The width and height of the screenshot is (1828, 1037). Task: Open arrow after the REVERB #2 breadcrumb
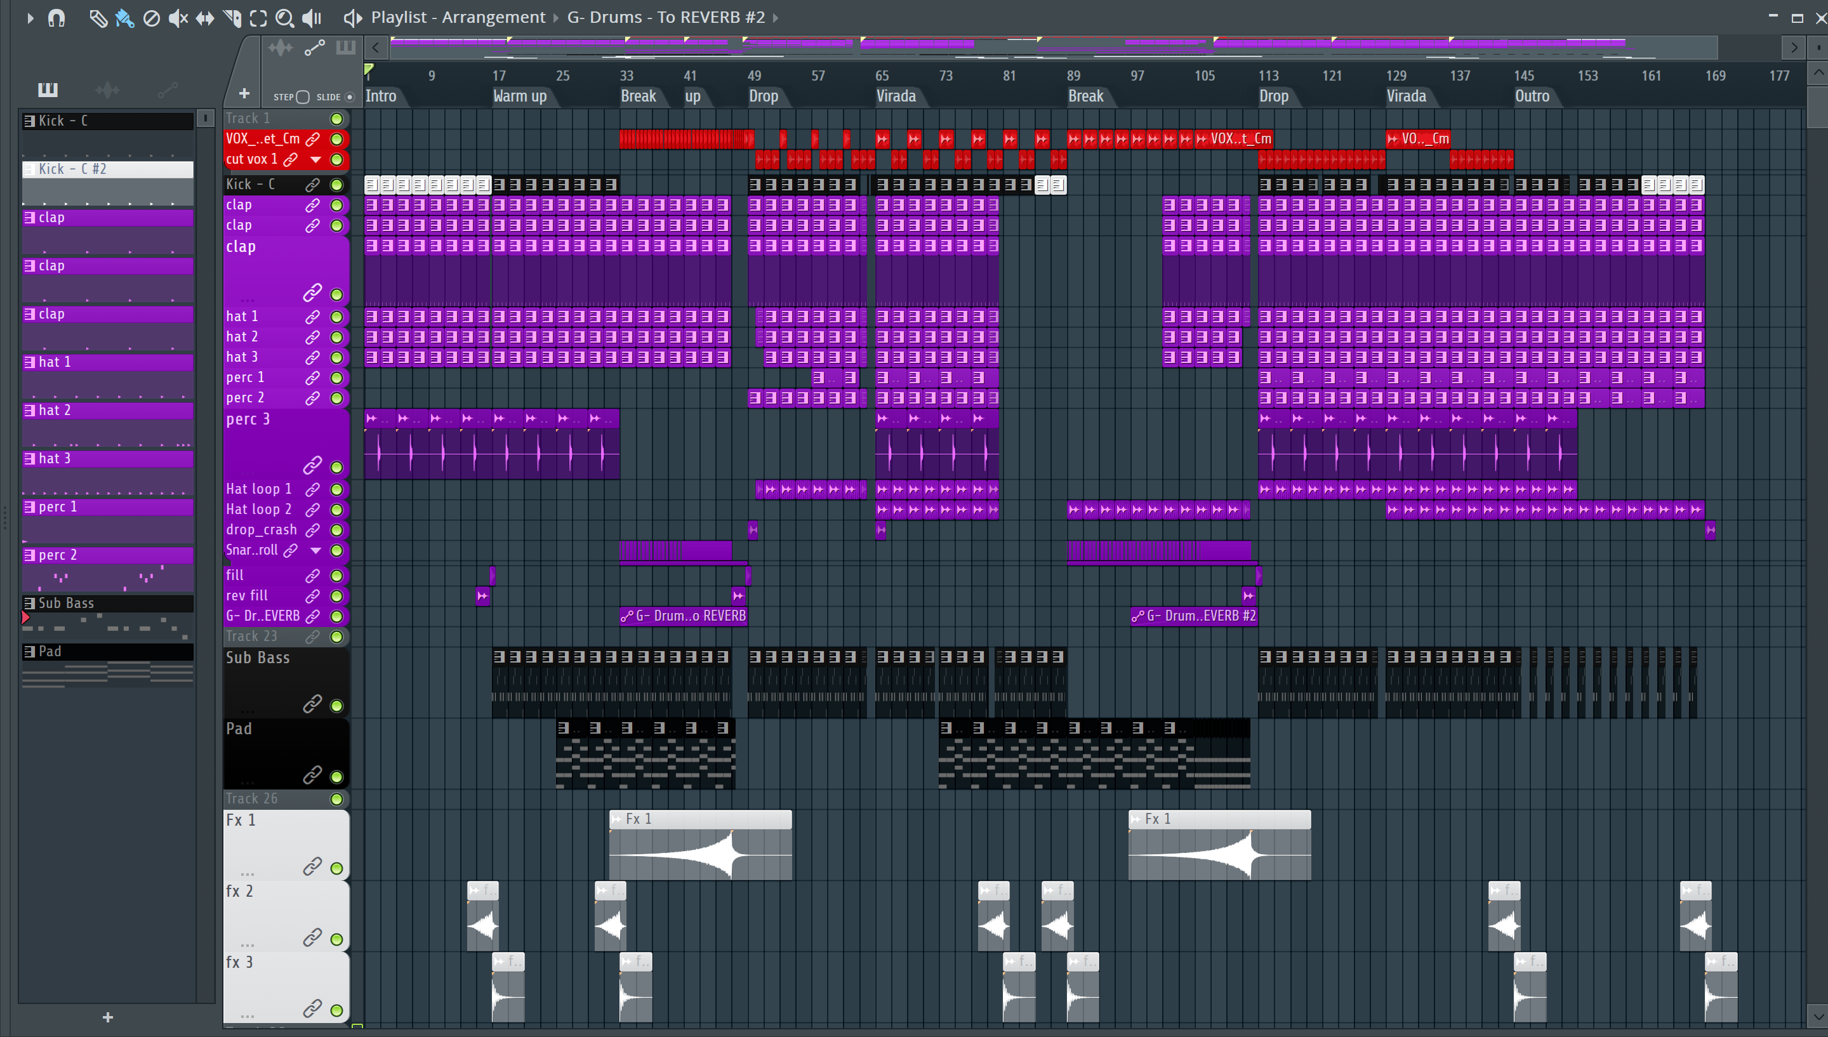click(776, 18)
